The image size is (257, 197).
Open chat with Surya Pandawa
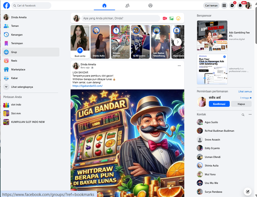(x=224, y=192)
